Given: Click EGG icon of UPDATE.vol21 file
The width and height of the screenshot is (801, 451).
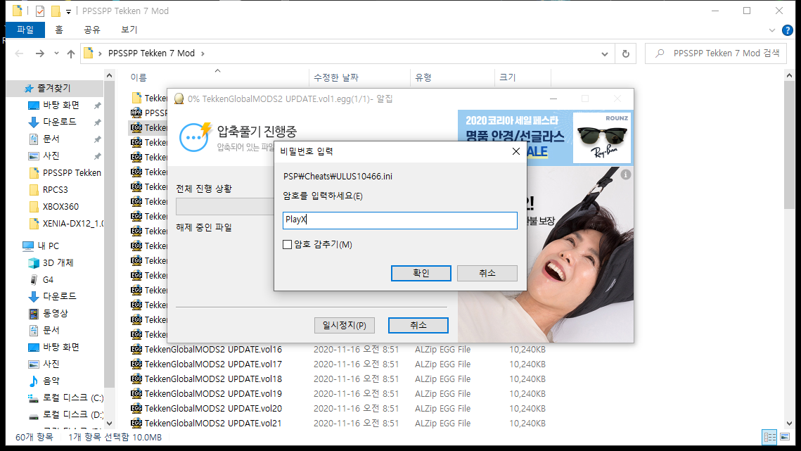Looking at the screenshot, I should tap(136, 424).
